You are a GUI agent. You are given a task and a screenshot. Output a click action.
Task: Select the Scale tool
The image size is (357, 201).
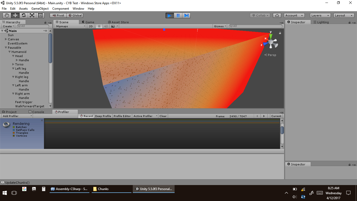point(32,15)
